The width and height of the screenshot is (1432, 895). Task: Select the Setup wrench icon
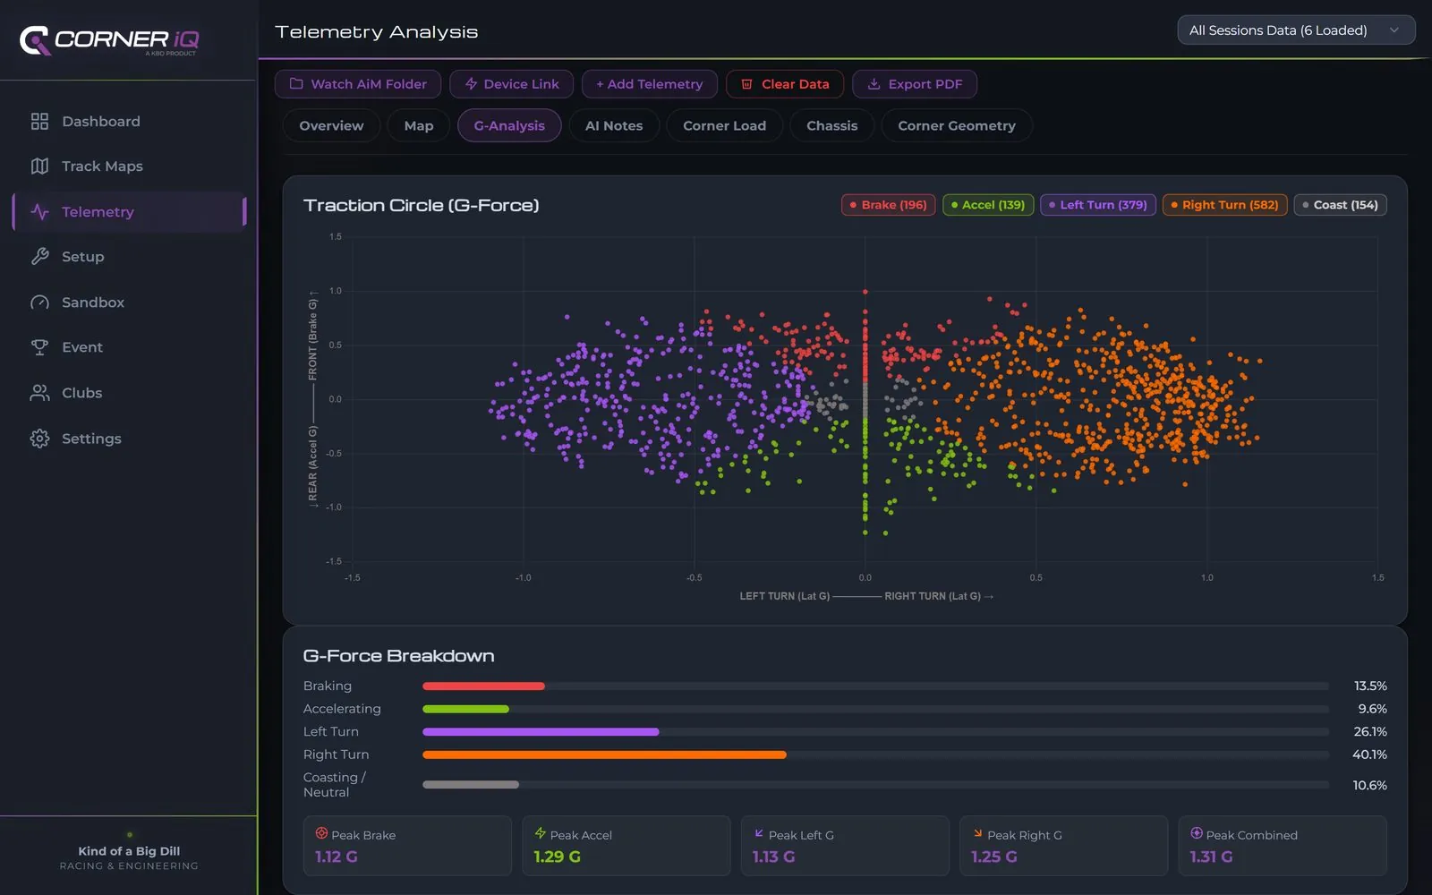(39, 256)
